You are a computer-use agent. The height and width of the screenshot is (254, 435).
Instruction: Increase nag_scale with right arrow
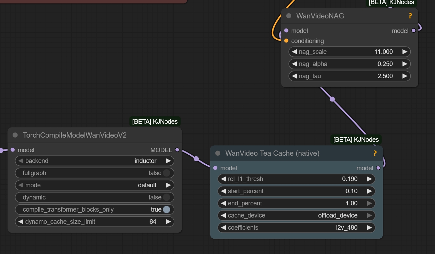click(405, 52)
